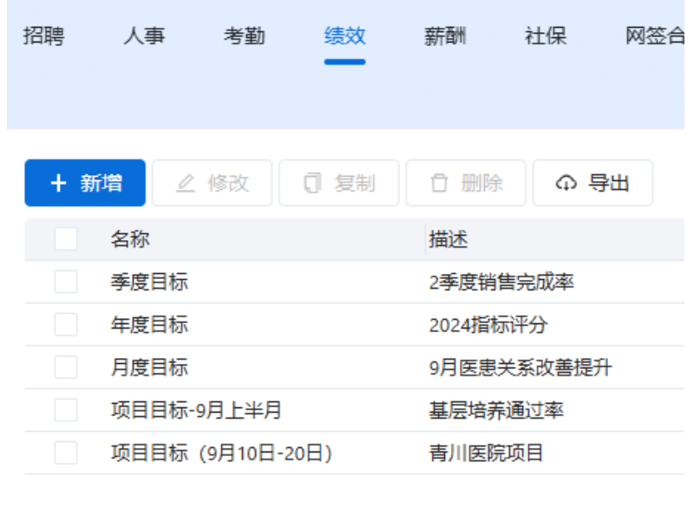
Task: Open the 人事 tab
Action: (x=144, y=36)
